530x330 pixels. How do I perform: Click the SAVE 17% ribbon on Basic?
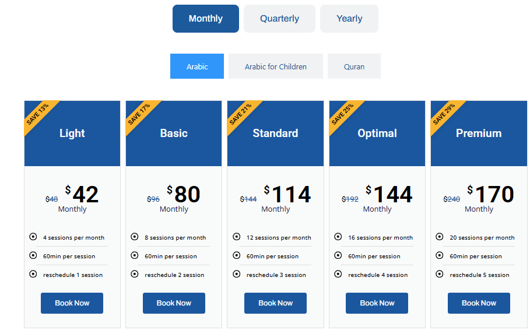(139, 115)
